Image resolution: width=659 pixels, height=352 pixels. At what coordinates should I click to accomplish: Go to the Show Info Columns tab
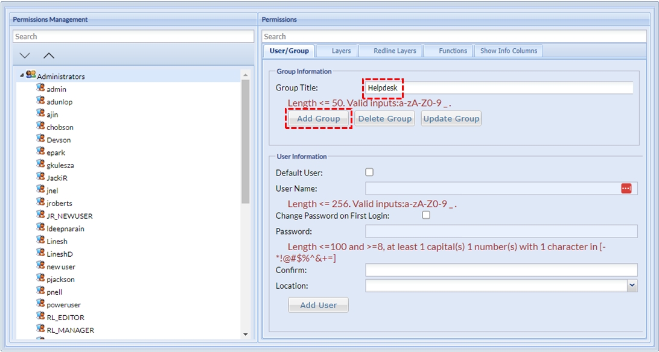point(508,51)
